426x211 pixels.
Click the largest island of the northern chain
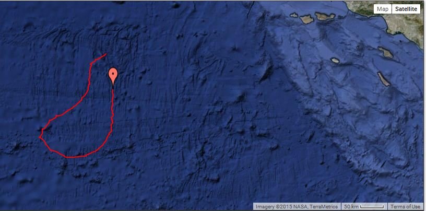[x=325, y=17]
